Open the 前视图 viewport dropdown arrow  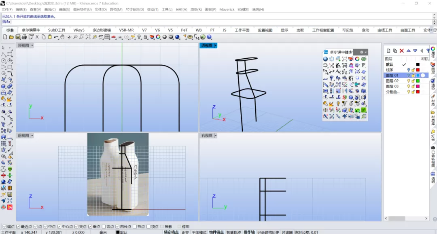tap(32, 136)
